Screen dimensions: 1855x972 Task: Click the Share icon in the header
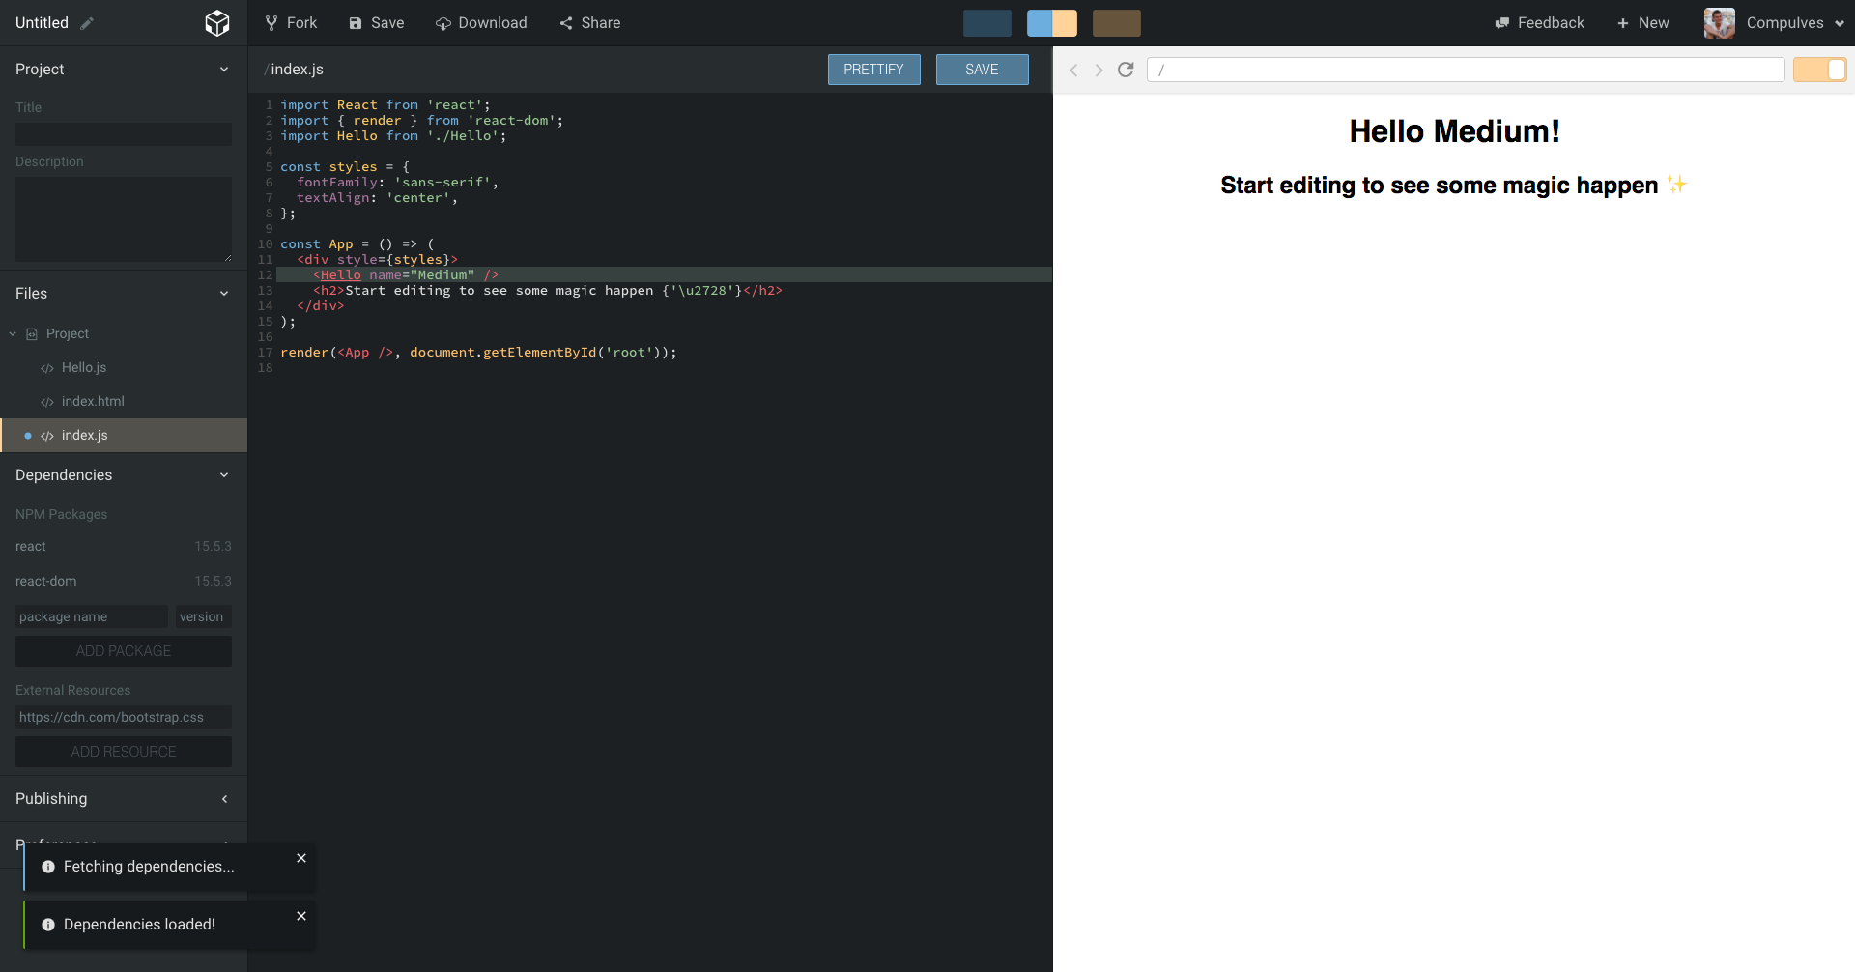(x=565, y=22)
